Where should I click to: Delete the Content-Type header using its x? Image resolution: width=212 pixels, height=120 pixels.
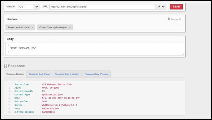click(69, 27)
